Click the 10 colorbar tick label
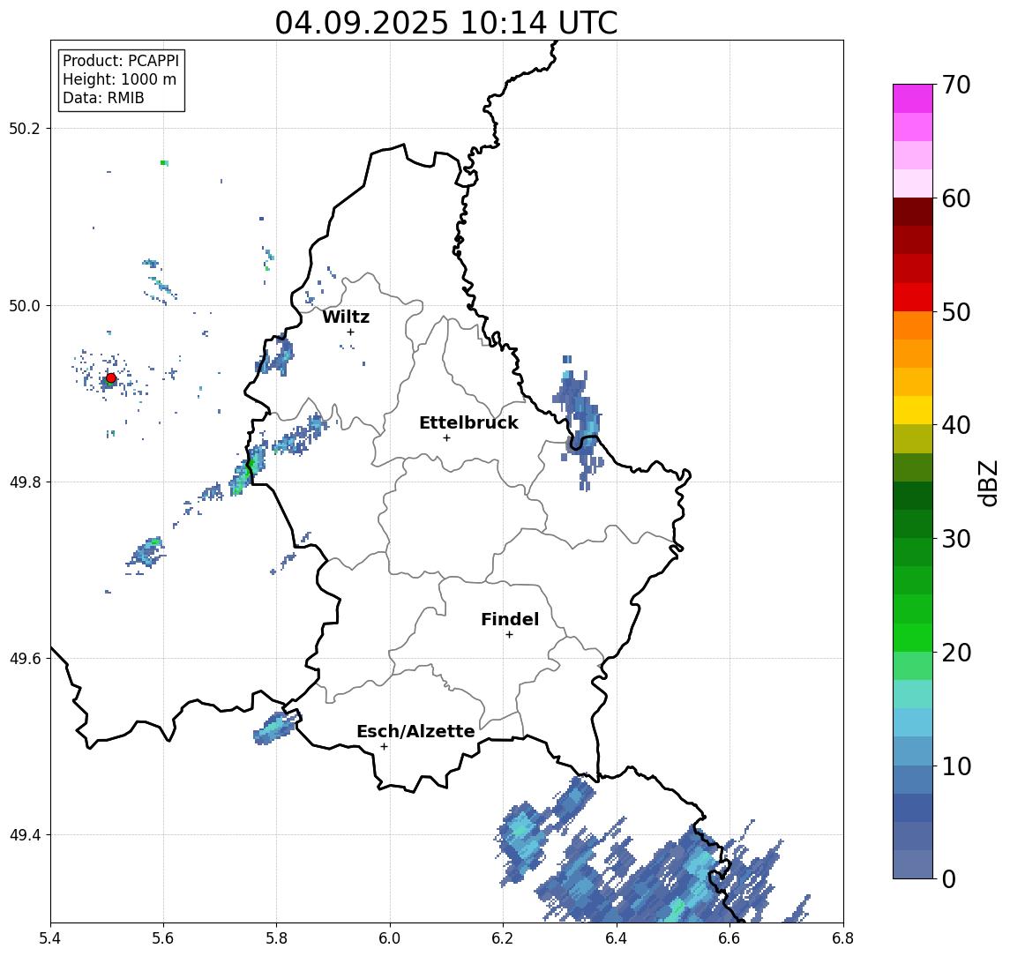This screenshot has height=956, width=1010. (956, 766)
